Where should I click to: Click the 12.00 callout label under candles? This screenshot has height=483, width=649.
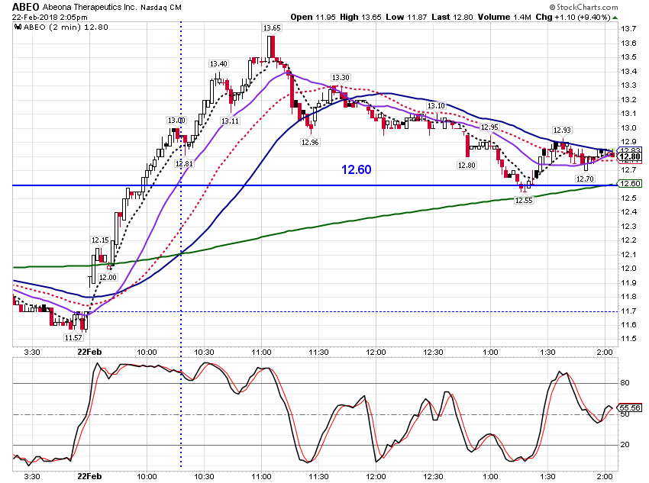[x=108, y=278]
